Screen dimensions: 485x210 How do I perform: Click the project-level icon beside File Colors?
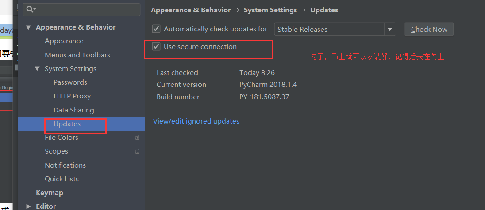click(x=137, y=138)
